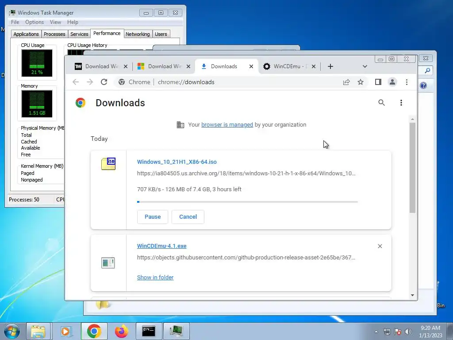Click the WinCDEmu exe file icon
The image size is (453, 340).
108,263
